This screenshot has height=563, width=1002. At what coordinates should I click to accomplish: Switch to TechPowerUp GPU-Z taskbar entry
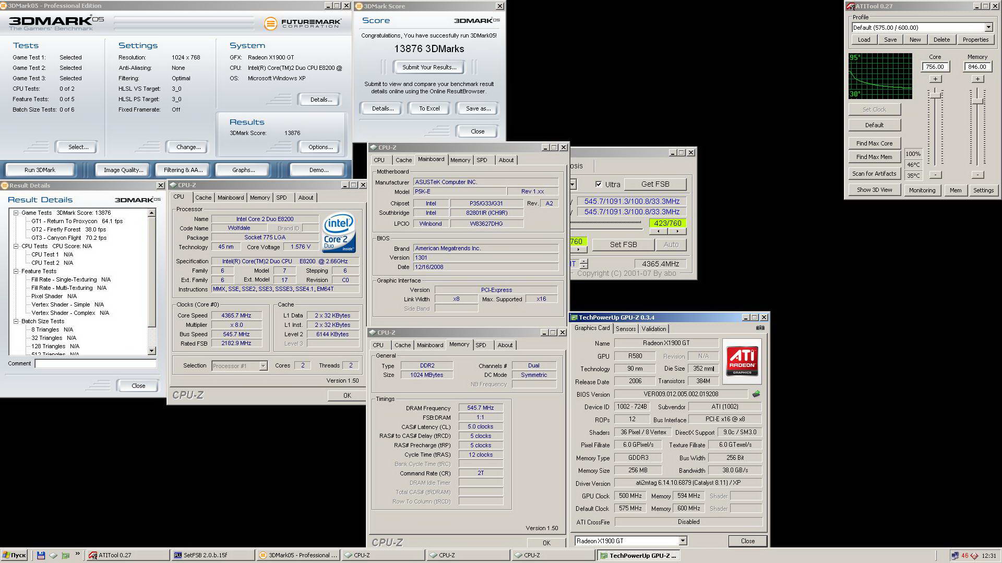pos(638,555)
